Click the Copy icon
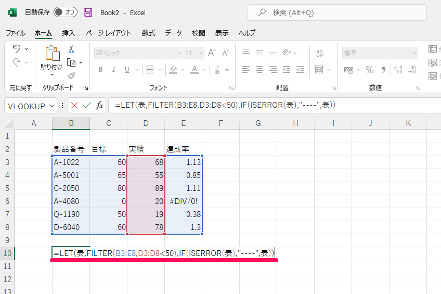 click(x=71, y=62)
